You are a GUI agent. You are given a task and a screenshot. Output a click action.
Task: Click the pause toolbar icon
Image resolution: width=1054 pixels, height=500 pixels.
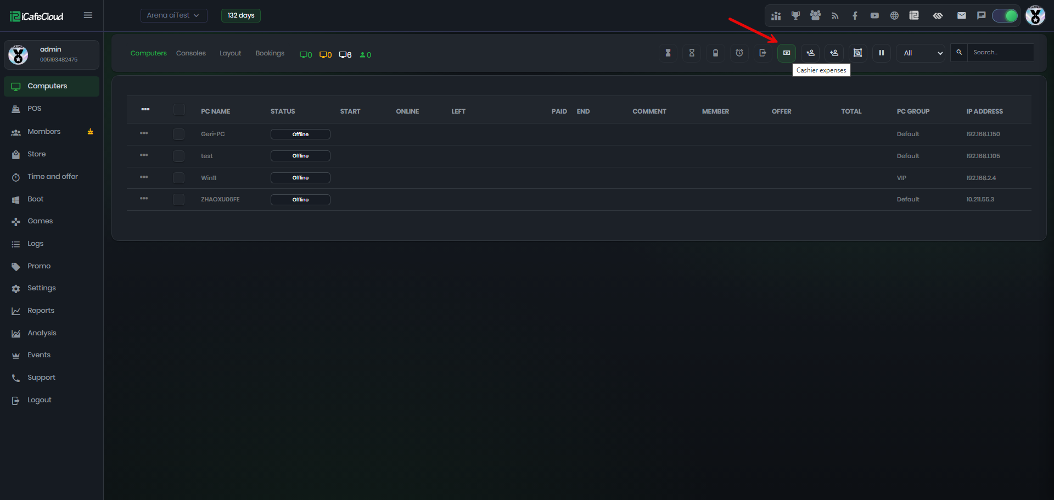tap(882, 53)
